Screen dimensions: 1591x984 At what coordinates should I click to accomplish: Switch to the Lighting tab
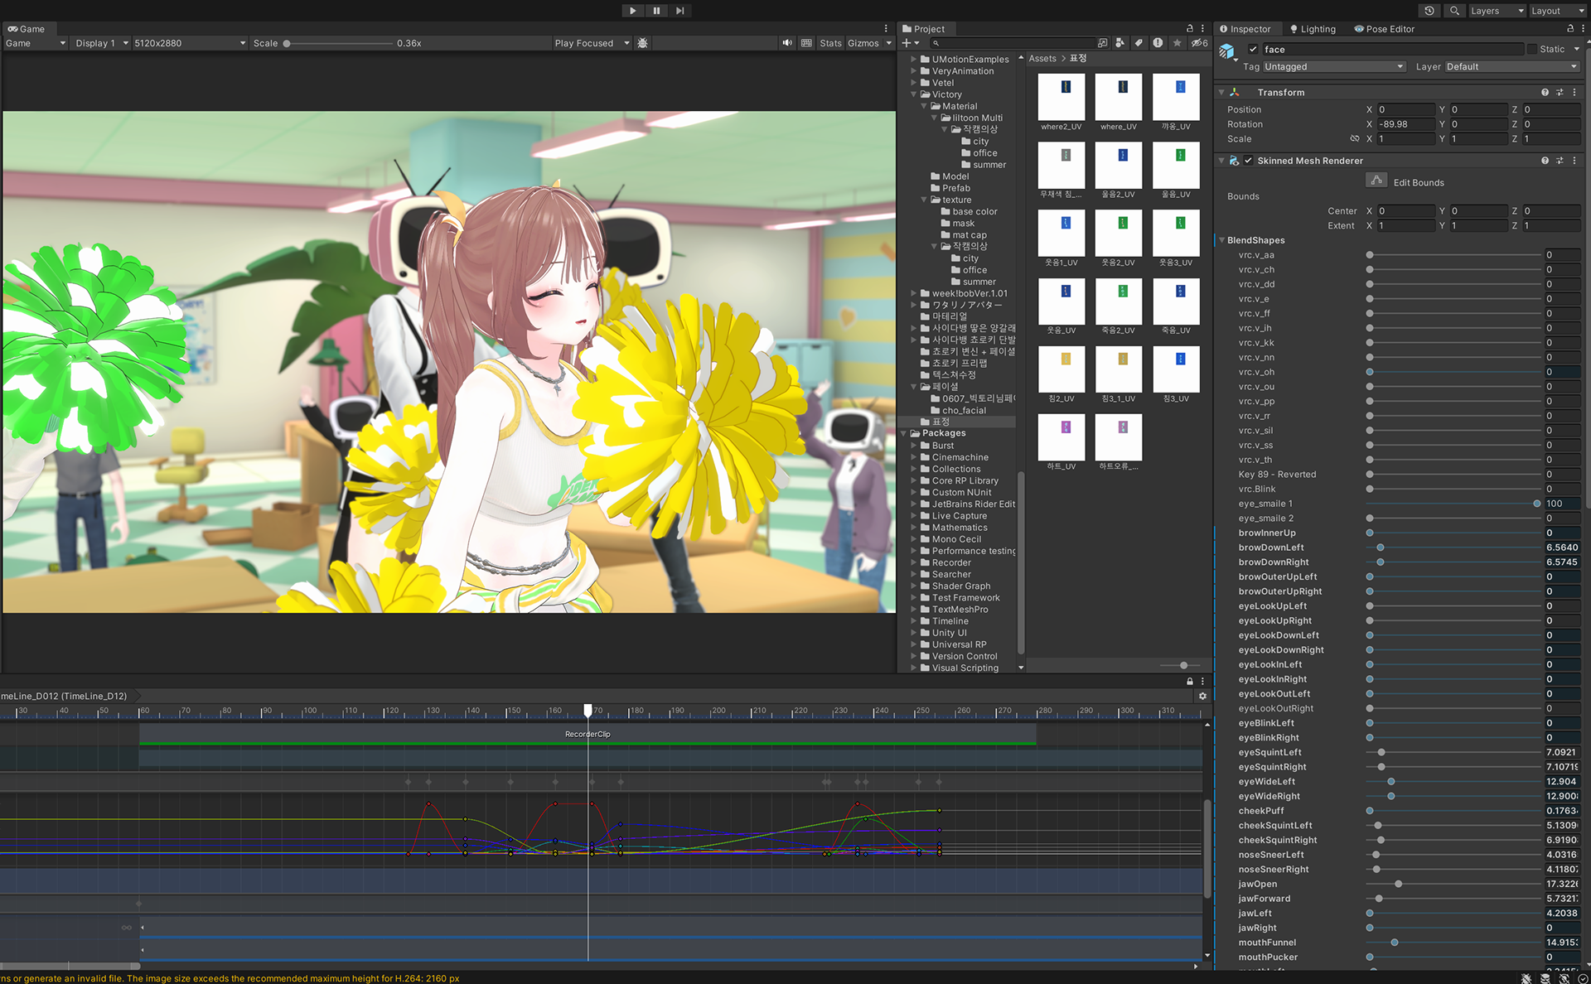tap(1313, 29)
